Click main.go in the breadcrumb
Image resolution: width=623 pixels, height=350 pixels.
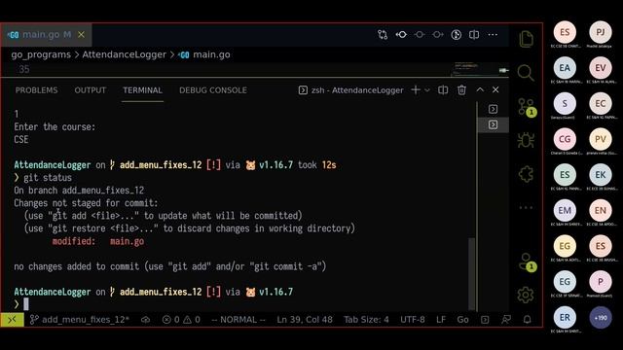pyautogui.click(x=204, y=54)
